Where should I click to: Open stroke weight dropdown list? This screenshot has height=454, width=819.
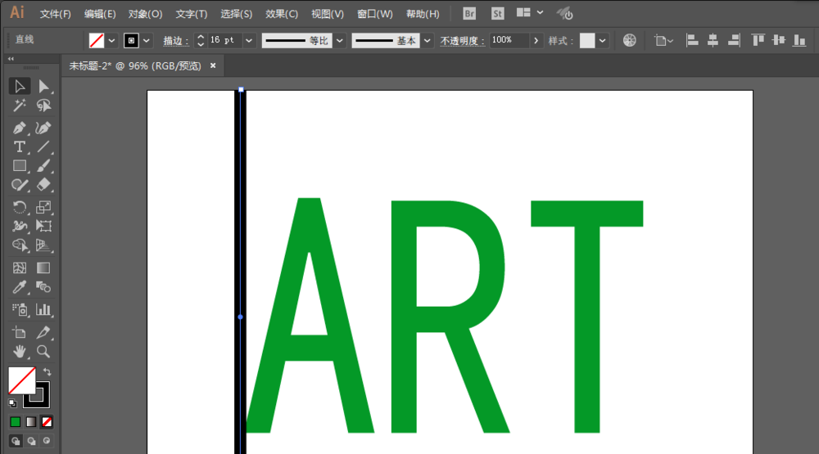click(249, 40)
